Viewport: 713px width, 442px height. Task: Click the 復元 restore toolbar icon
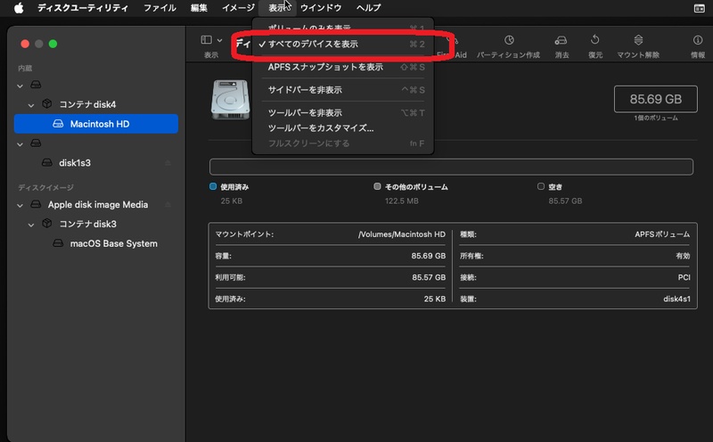(594, 40)
